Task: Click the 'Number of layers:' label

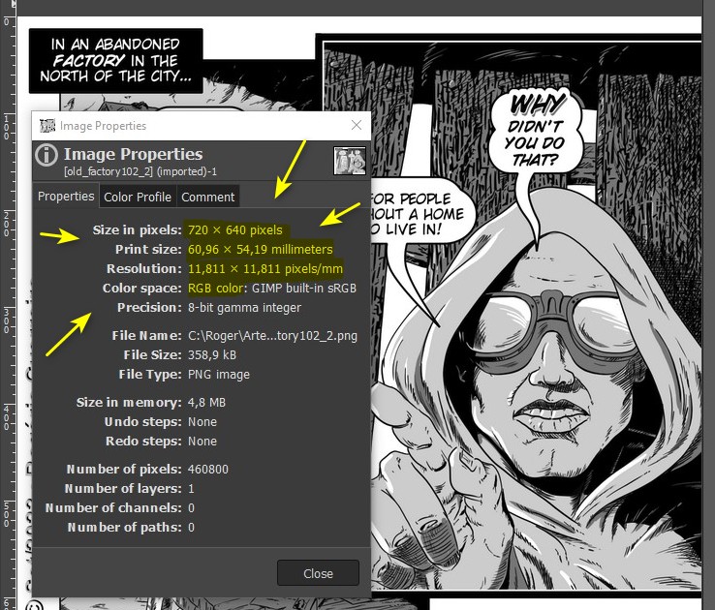Action: pyautogui.click(x=123, y=489)
